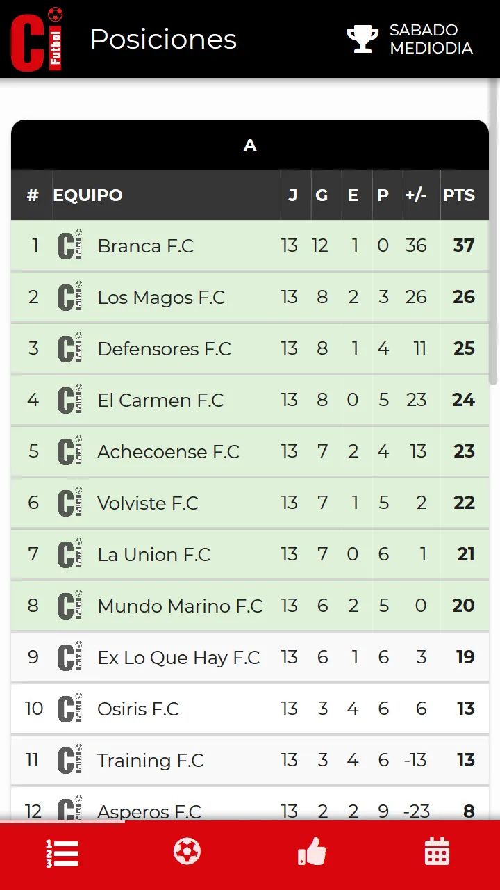
Task: Open the calendar icon in bottom bar
Action: [x=437, y=852]
